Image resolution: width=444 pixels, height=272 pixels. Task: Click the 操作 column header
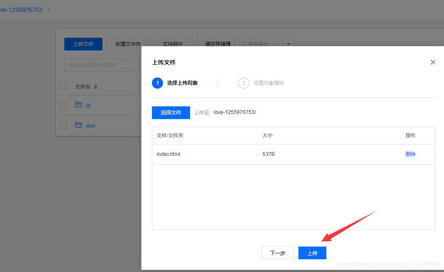tap(410, 136)
